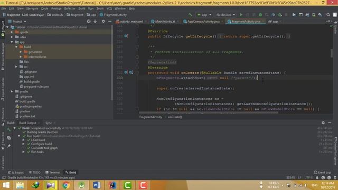Click onCreate() breadcrumb below editor
Screen dimensions: 338x190
click(x=175, y=117)
